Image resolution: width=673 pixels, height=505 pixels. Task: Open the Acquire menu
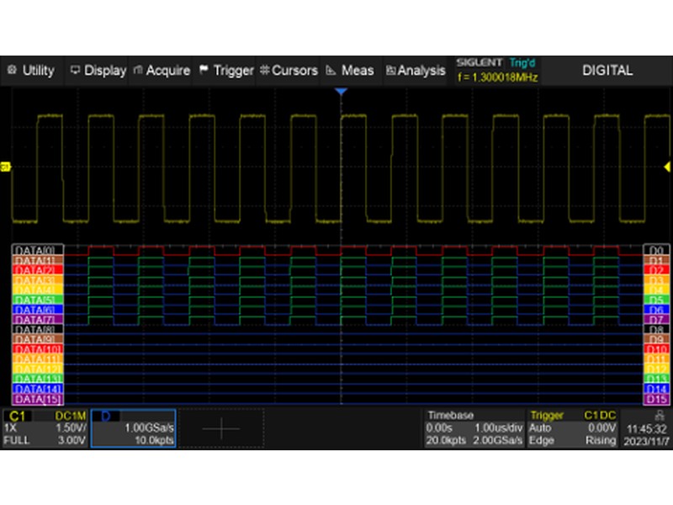click(162, 71)
